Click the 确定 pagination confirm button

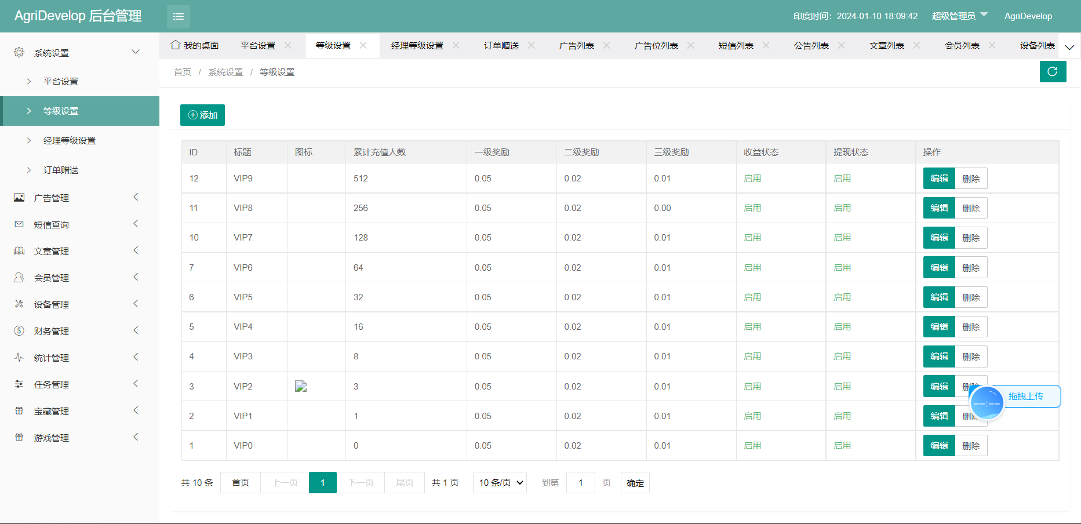coord(635,482)
